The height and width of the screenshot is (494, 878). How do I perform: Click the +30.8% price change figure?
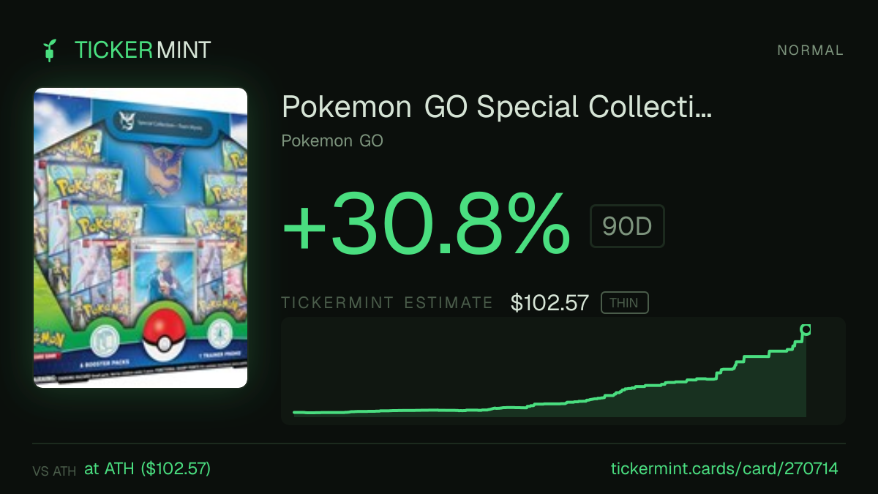tap(426, 223)
